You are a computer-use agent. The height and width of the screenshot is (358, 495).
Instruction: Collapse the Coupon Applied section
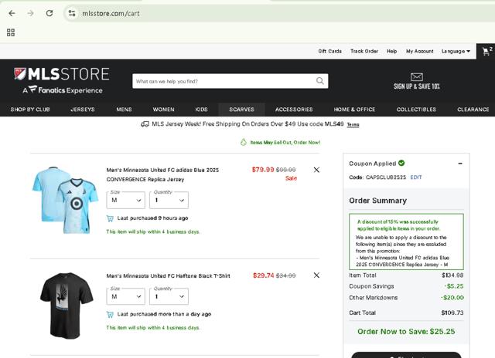[x=460, y=164]
